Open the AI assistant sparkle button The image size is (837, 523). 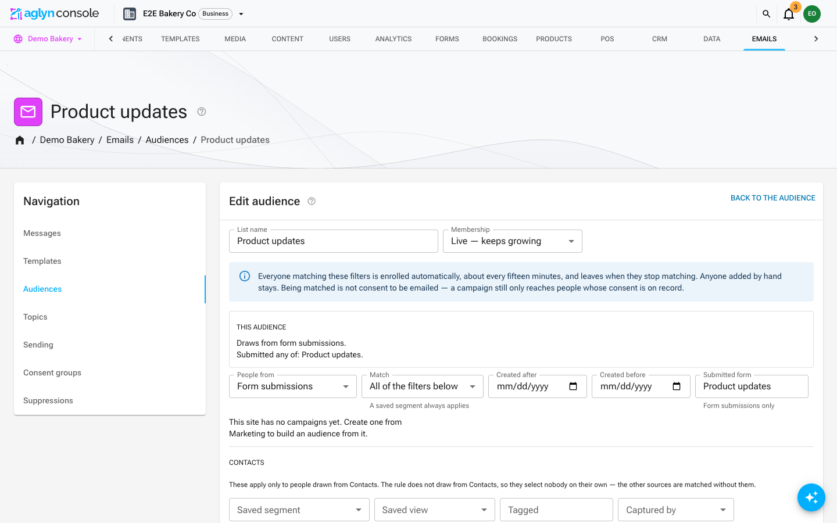click(x=811, y=497)
